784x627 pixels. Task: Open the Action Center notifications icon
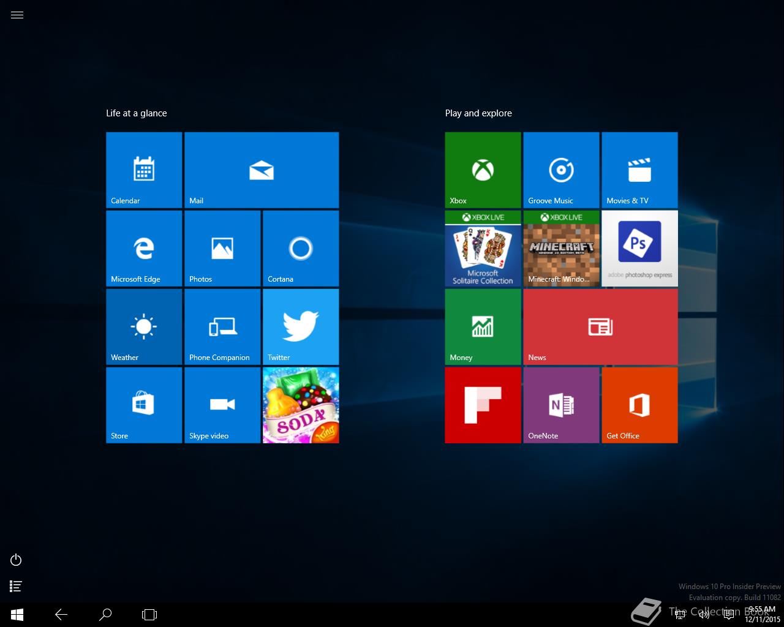point(729,615)
